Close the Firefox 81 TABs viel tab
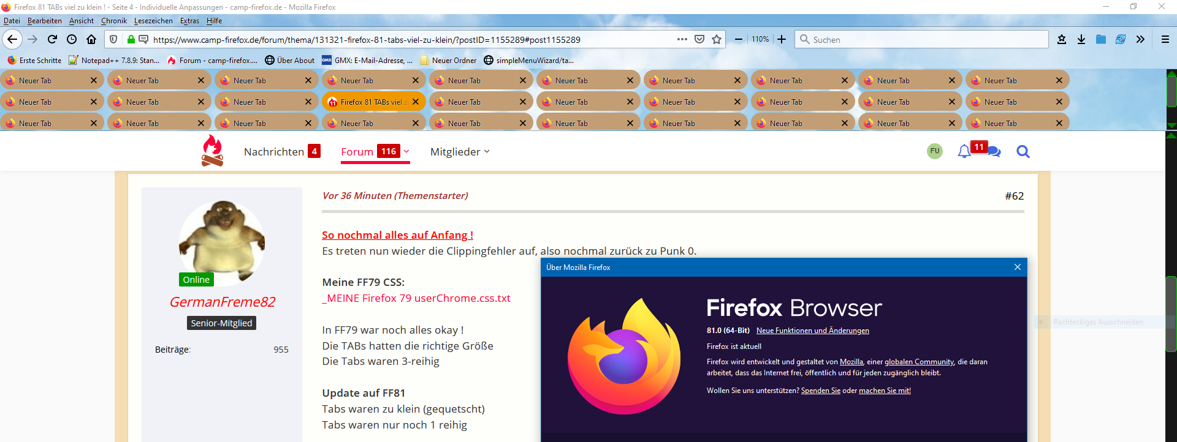Image resolution: width=1177 pixels, height=442 pixels. [x=416, y=102]
